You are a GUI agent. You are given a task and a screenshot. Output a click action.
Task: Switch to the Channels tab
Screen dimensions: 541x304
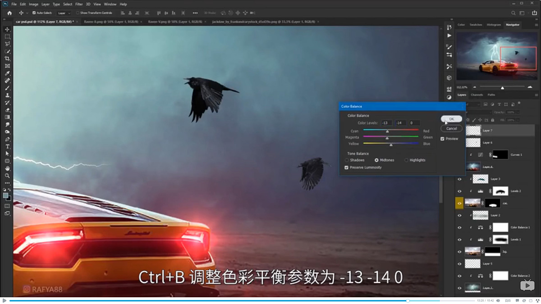point(477,95)
